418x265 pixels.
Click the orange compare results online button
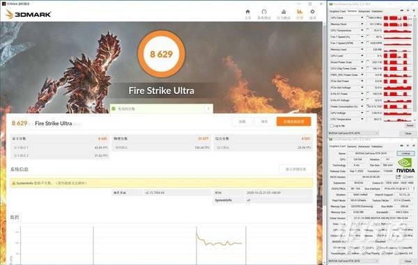[x=293, y=121]
